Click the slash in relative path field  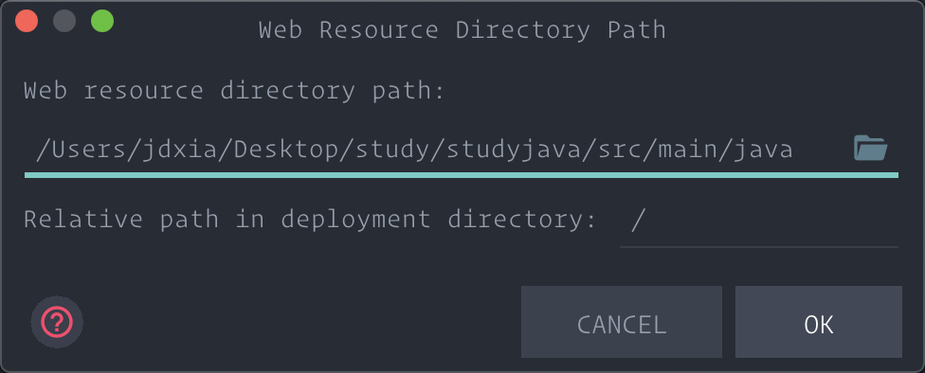click(638, 221)
